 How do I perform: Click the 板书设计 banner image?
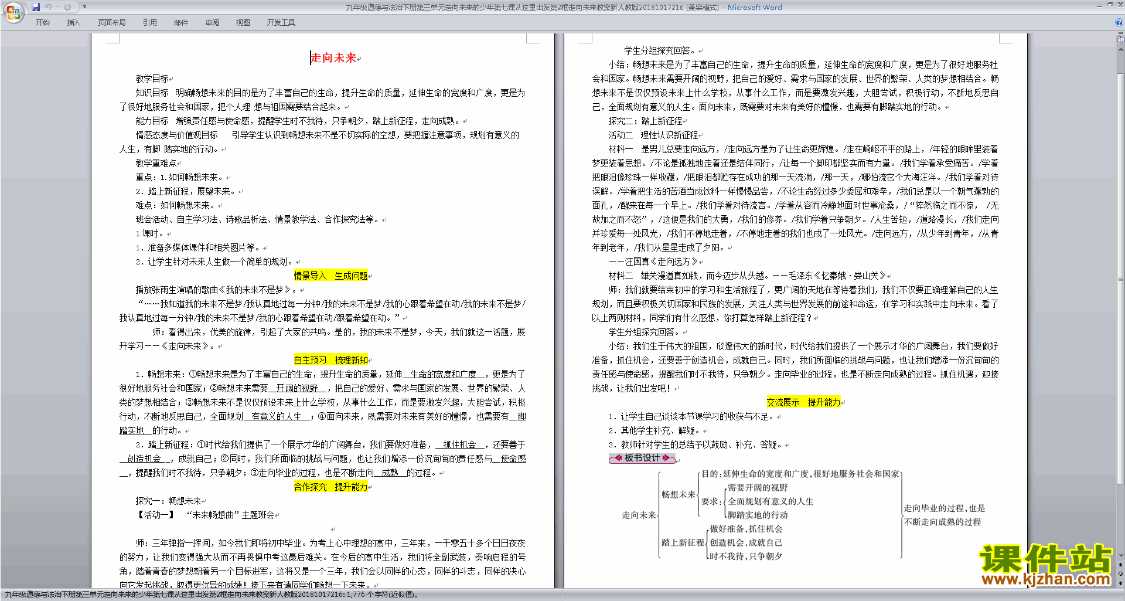[642, 458]
